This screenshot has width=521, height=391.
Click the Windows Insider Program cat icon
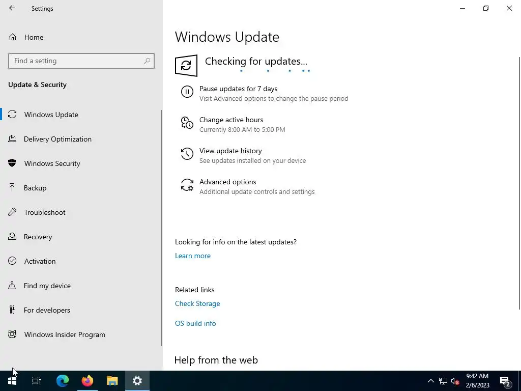click(12, 334)
